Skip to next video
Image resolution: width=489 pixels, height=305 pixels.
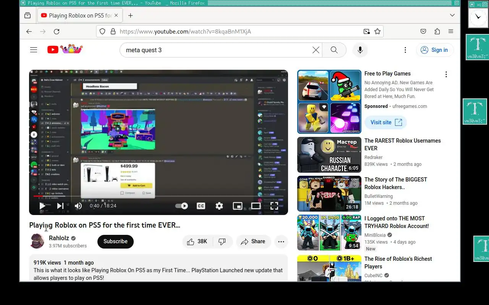pos(60,206)
